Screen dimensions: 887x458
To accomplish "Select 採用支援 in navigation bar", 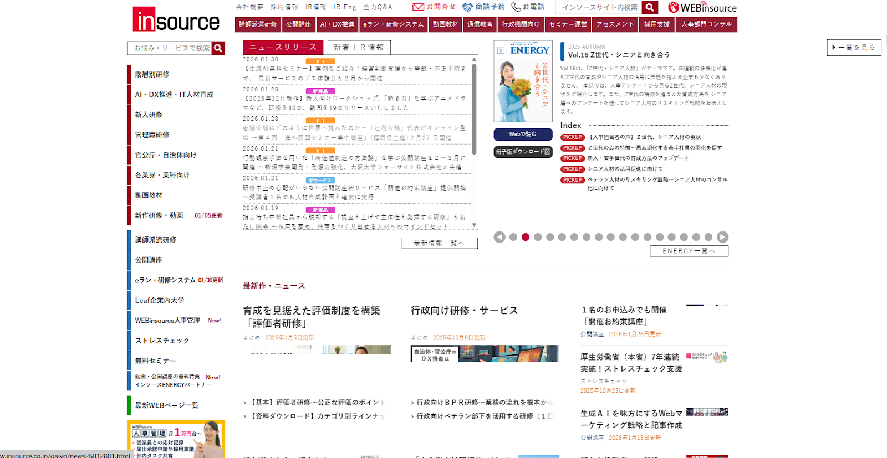I will 657,24.
